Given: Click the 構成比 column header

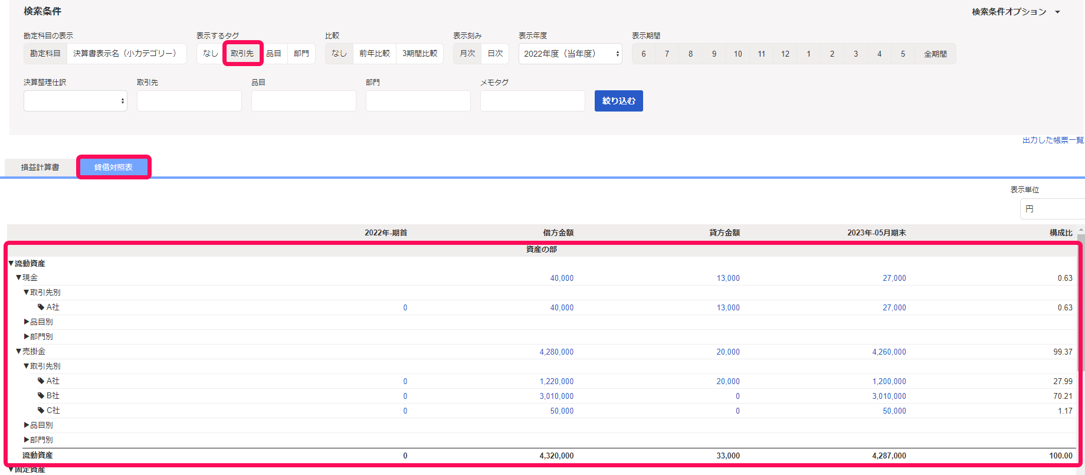Looking at the screenshot, I should 1061,232.
